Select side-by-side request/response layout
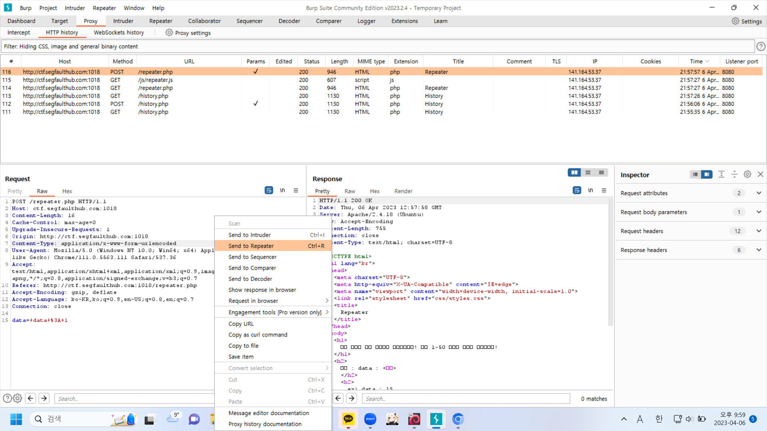 pos(574,172)
